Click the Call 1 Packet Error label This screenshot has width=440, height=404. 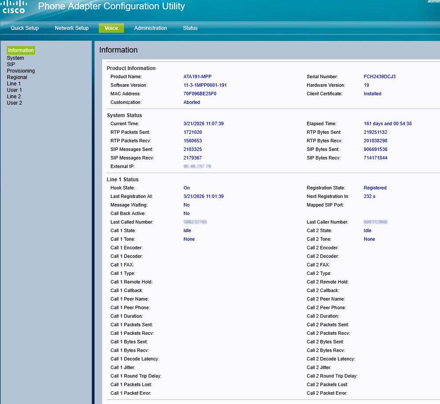(131, 393)
